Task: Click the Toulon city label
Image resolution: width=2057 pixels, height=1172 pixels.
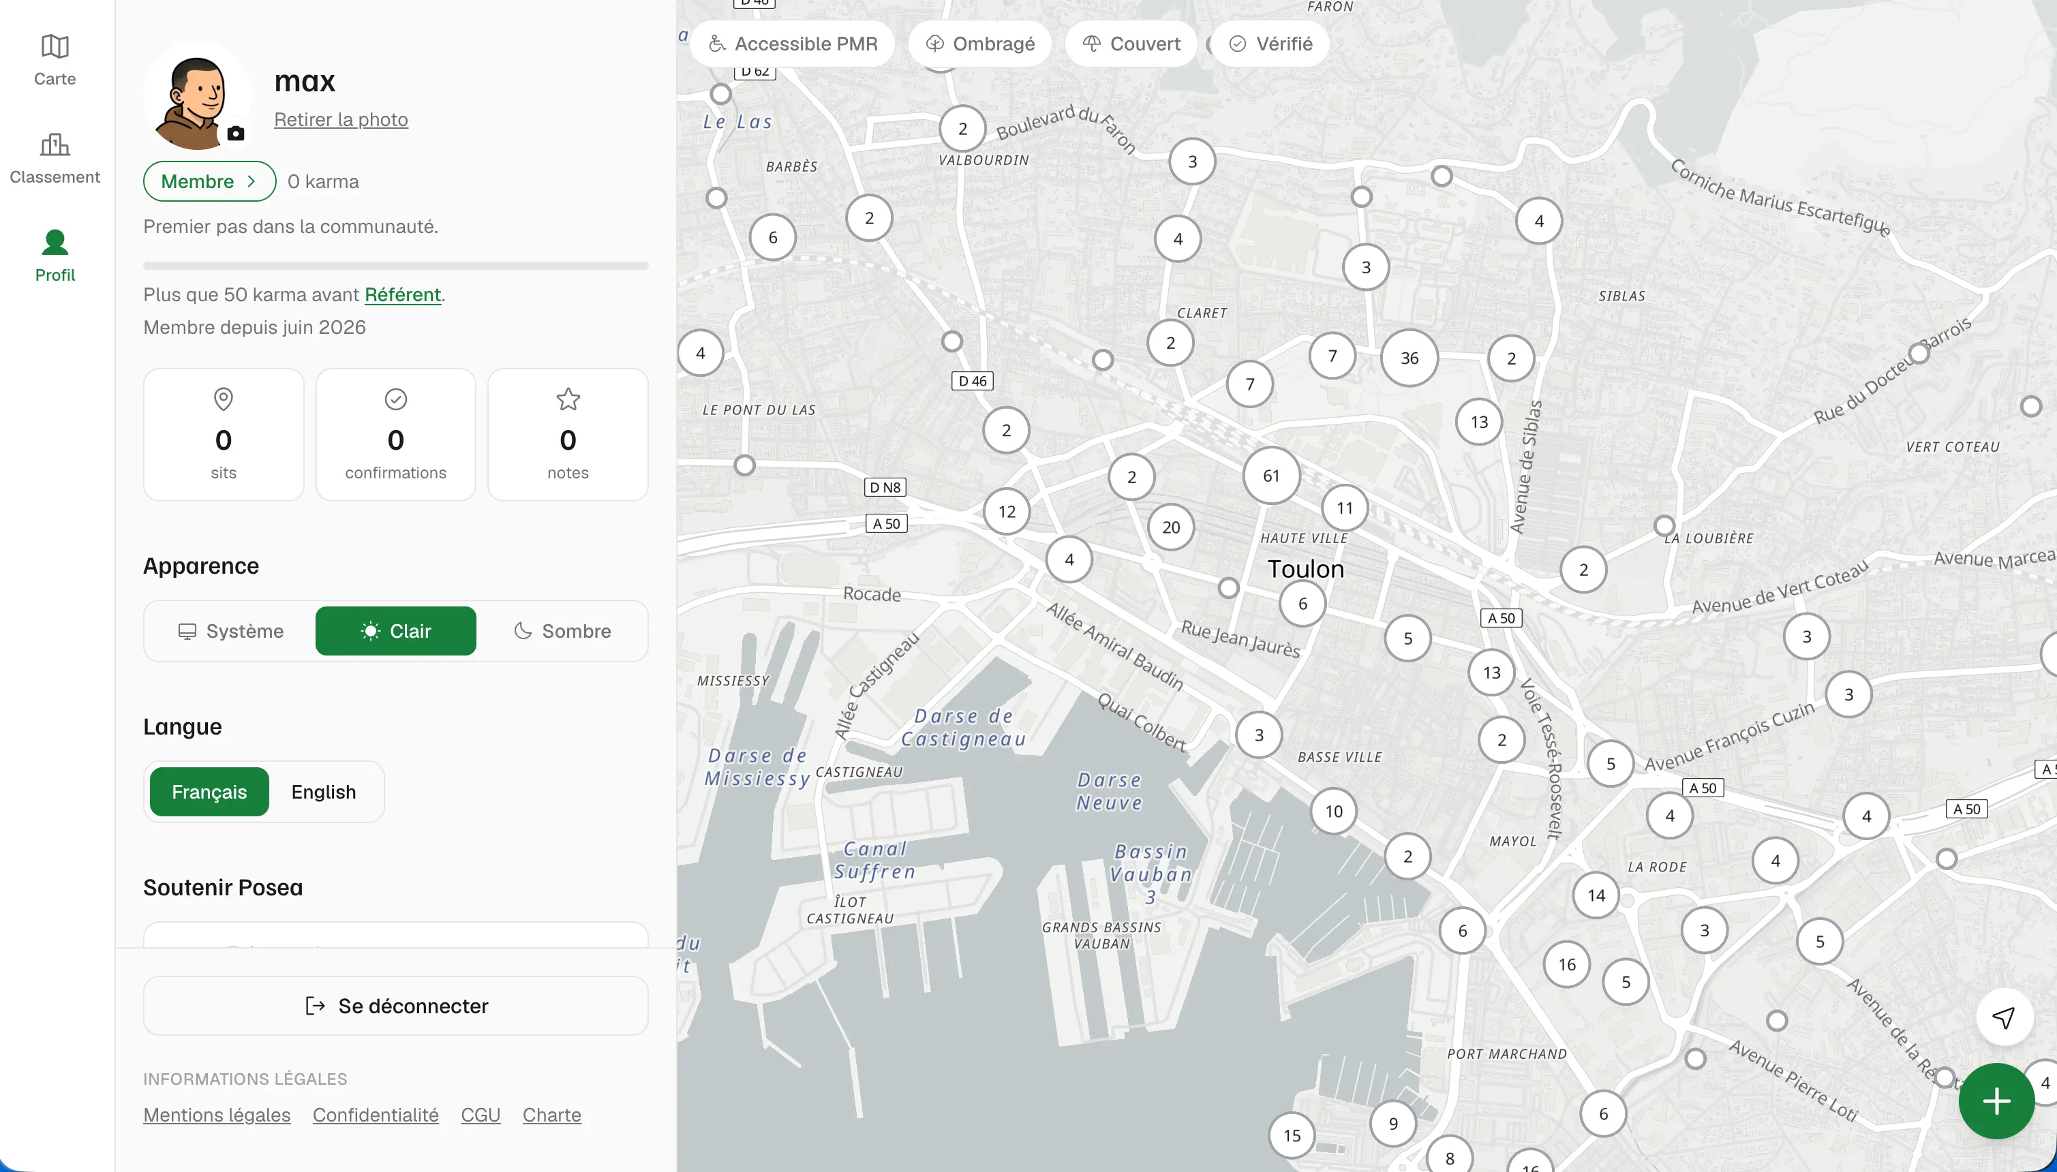Action: tap(1305, 569)
